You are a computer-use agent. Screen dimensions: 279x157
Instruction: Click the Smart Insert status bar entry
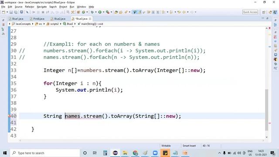click(x=189, y=146)
